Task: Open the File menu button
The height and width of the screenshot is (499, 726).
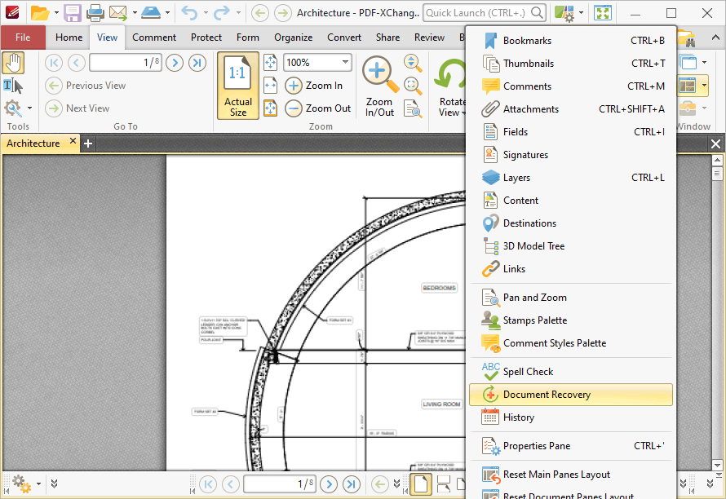Action: tap(23, 38)
